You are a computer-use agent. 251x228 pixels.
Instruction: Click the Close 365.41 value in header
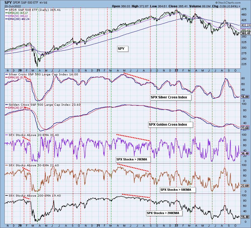(x=178, y=6)
